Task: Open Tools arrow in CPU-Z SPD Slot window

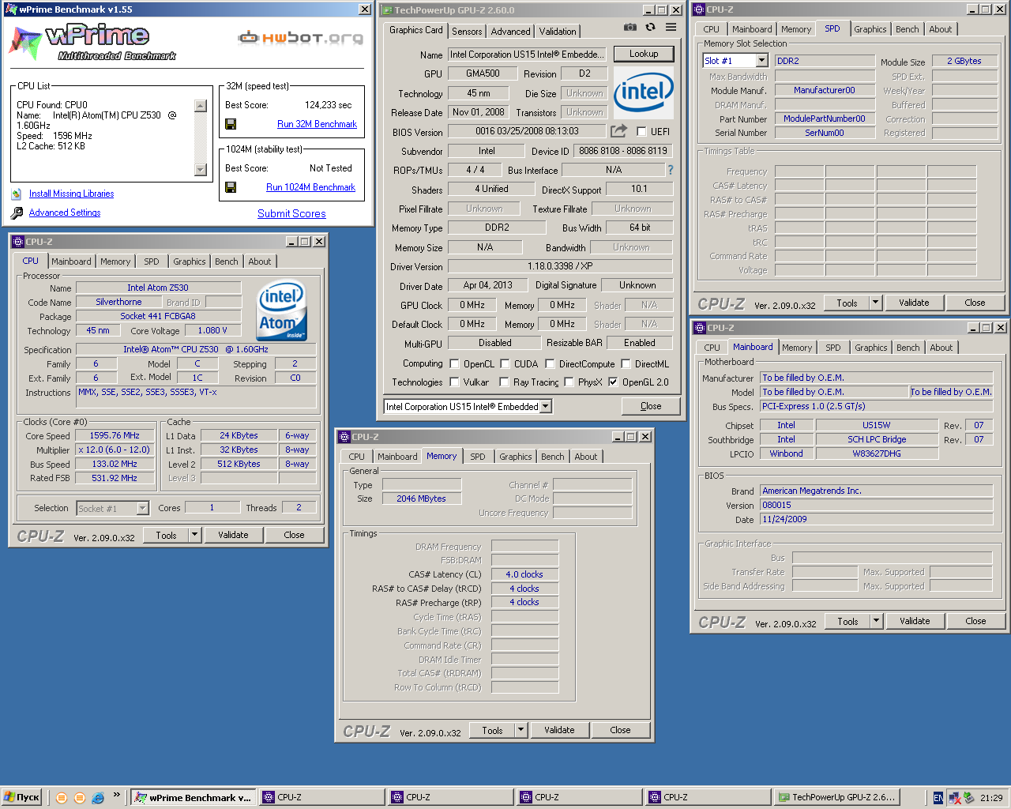Action: pyautogui.click(x=875, y=303)
